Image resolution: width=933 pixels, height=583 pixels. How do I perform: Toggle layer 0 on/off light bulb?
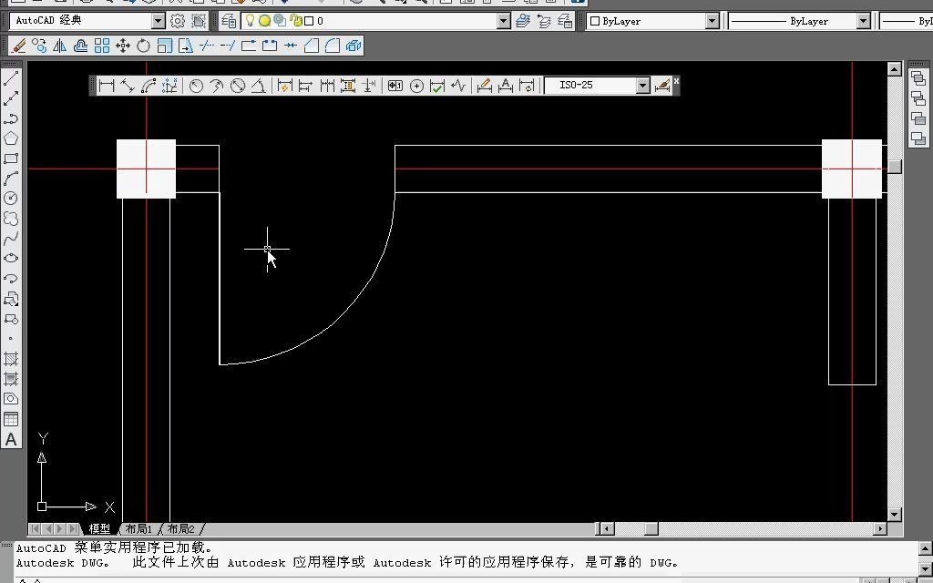click(x=251, y=21)
